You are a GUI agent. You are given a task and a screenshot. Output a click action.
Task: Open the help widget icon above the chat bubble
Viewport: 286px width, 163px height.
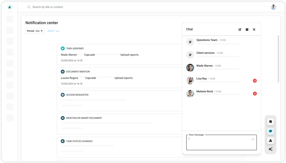point(270,122)
